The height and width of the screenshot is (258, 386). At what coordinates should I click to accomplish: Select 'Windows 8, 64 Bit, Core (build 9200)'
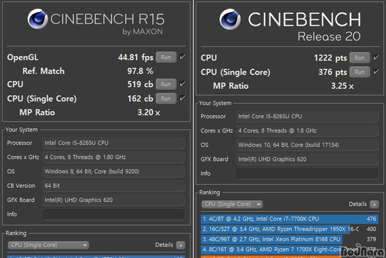(113, 171)
